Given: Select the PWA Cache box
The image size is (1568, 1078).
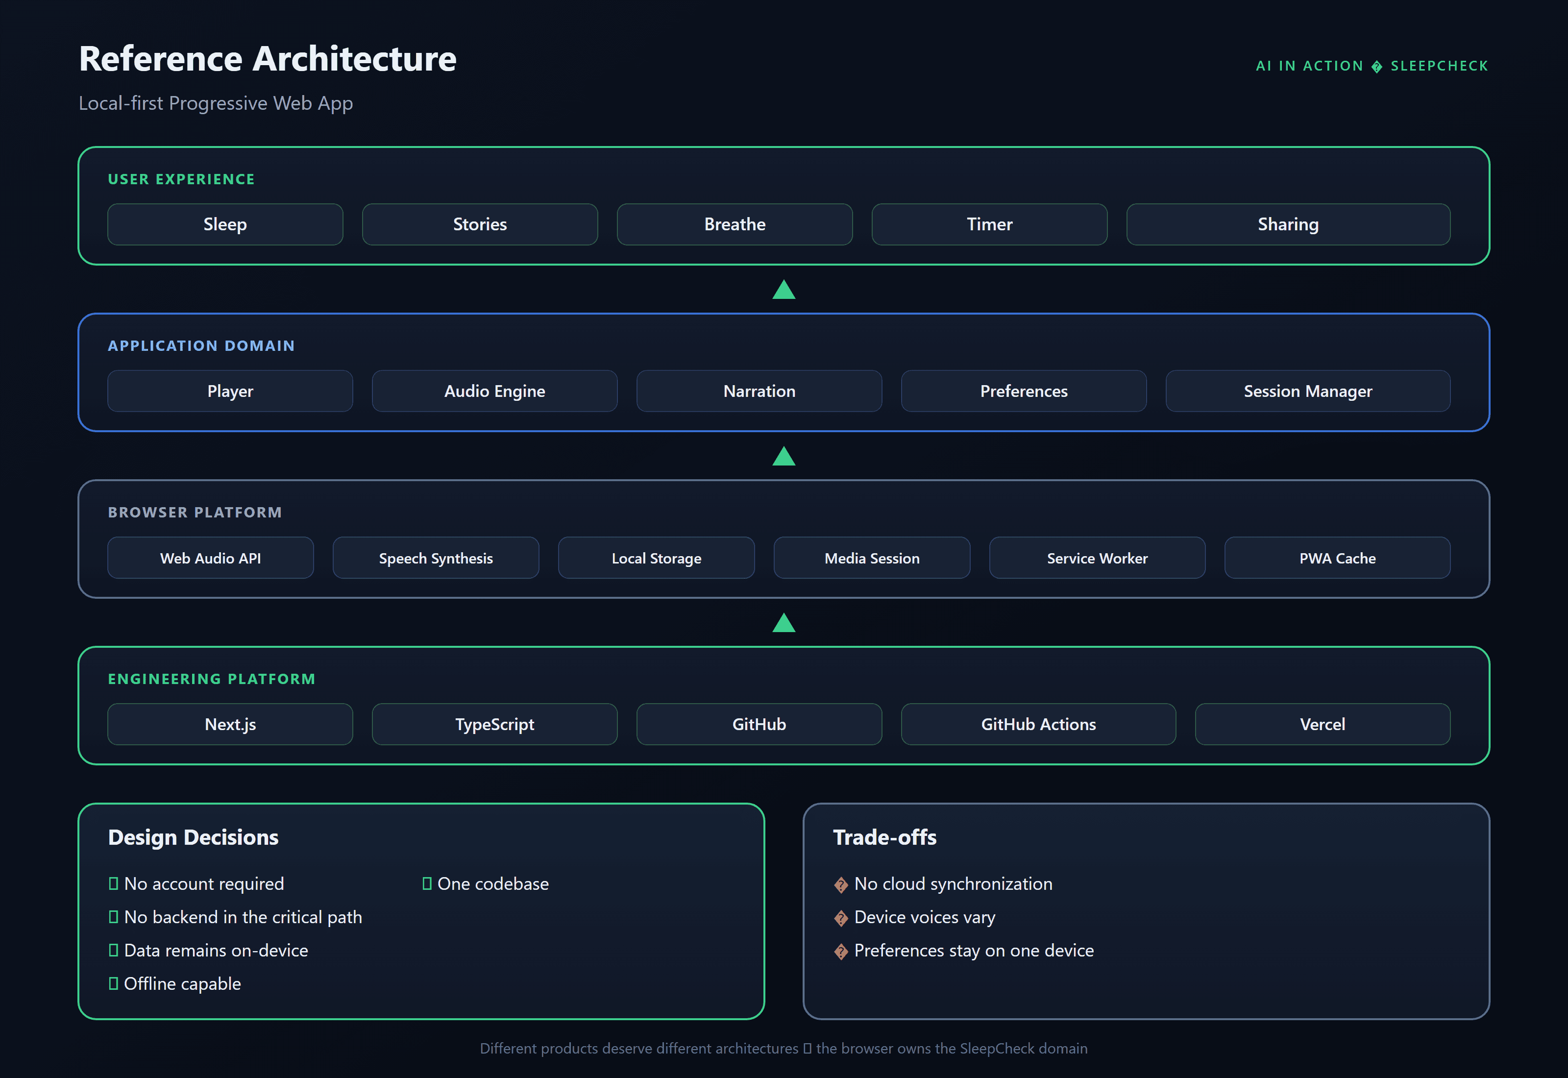Looking at the screenshot, I should click(1337, 558).
